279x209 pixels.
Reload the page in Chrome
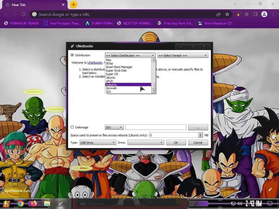point(23,14)
